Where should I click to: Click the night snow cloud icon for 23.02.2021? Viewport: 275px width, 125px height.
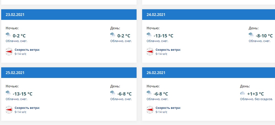(x=8, y=35)
